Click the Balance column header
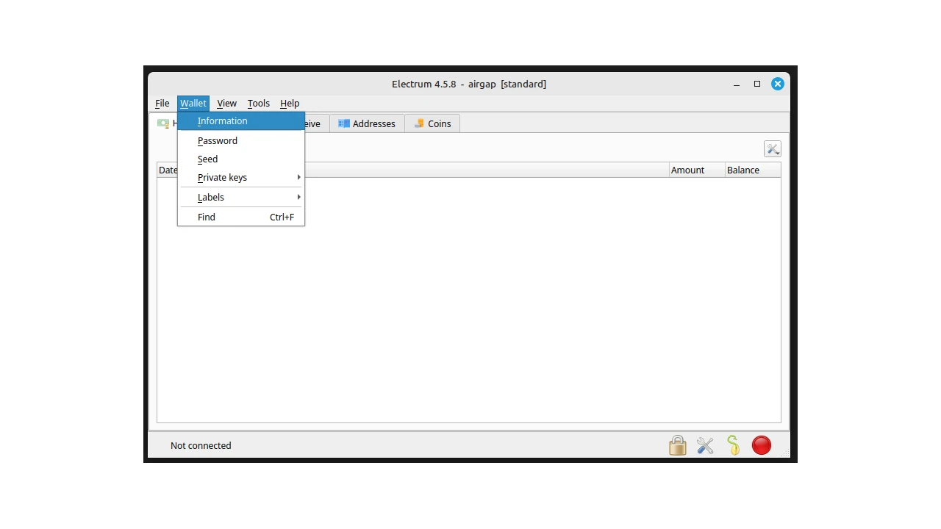 (743, 170)
